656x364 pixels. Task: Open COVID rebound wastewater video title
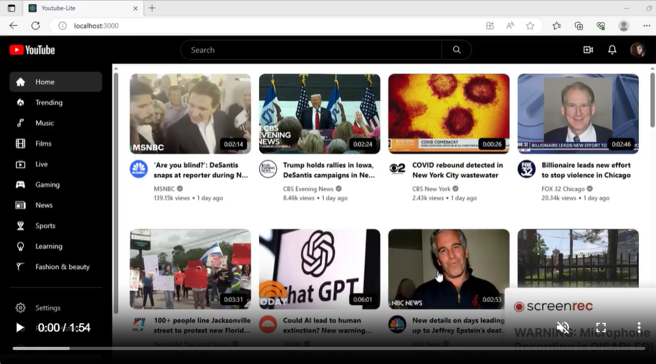point(457,170)
